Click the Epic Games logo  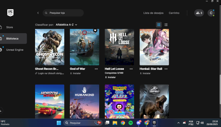pos(10,13)
